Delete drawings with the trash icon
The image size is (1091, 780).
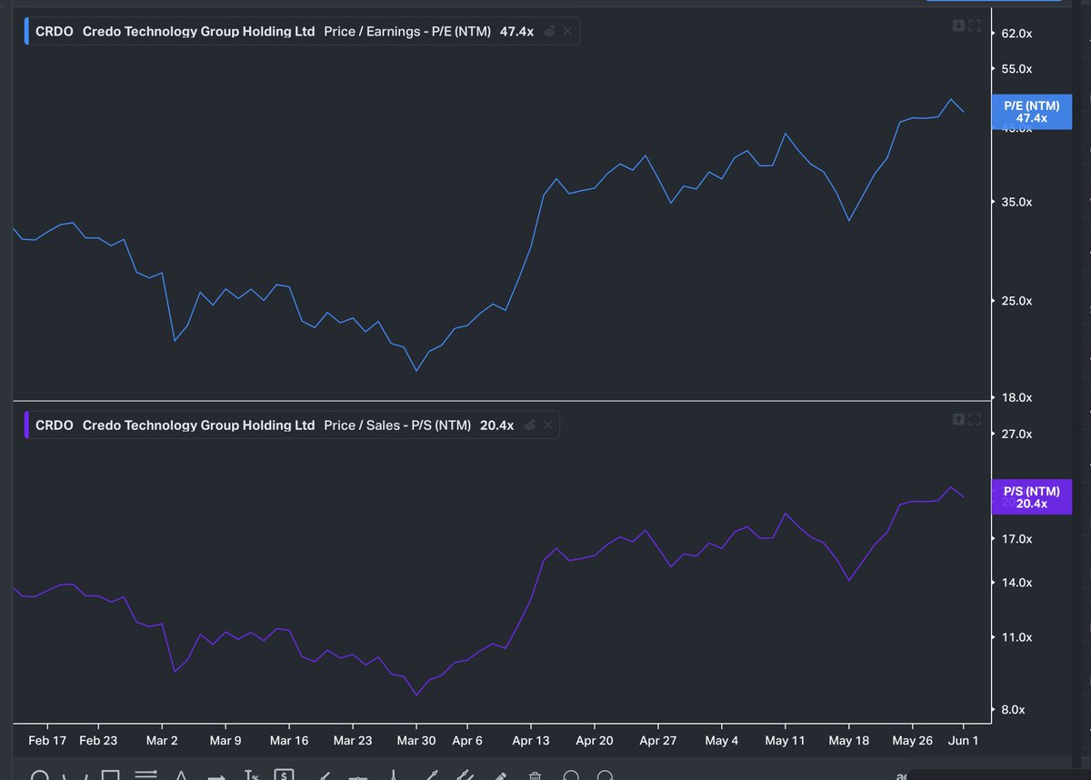click(535, 776)
